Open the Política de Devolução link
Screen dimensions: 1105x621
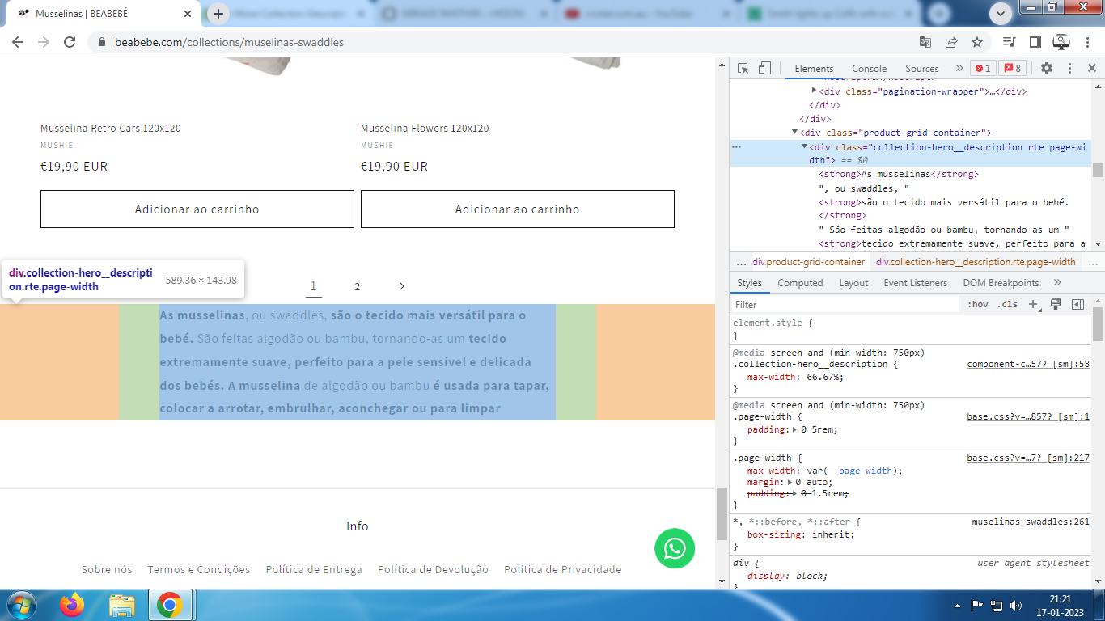pyautogui.click(x=433, y=569)
